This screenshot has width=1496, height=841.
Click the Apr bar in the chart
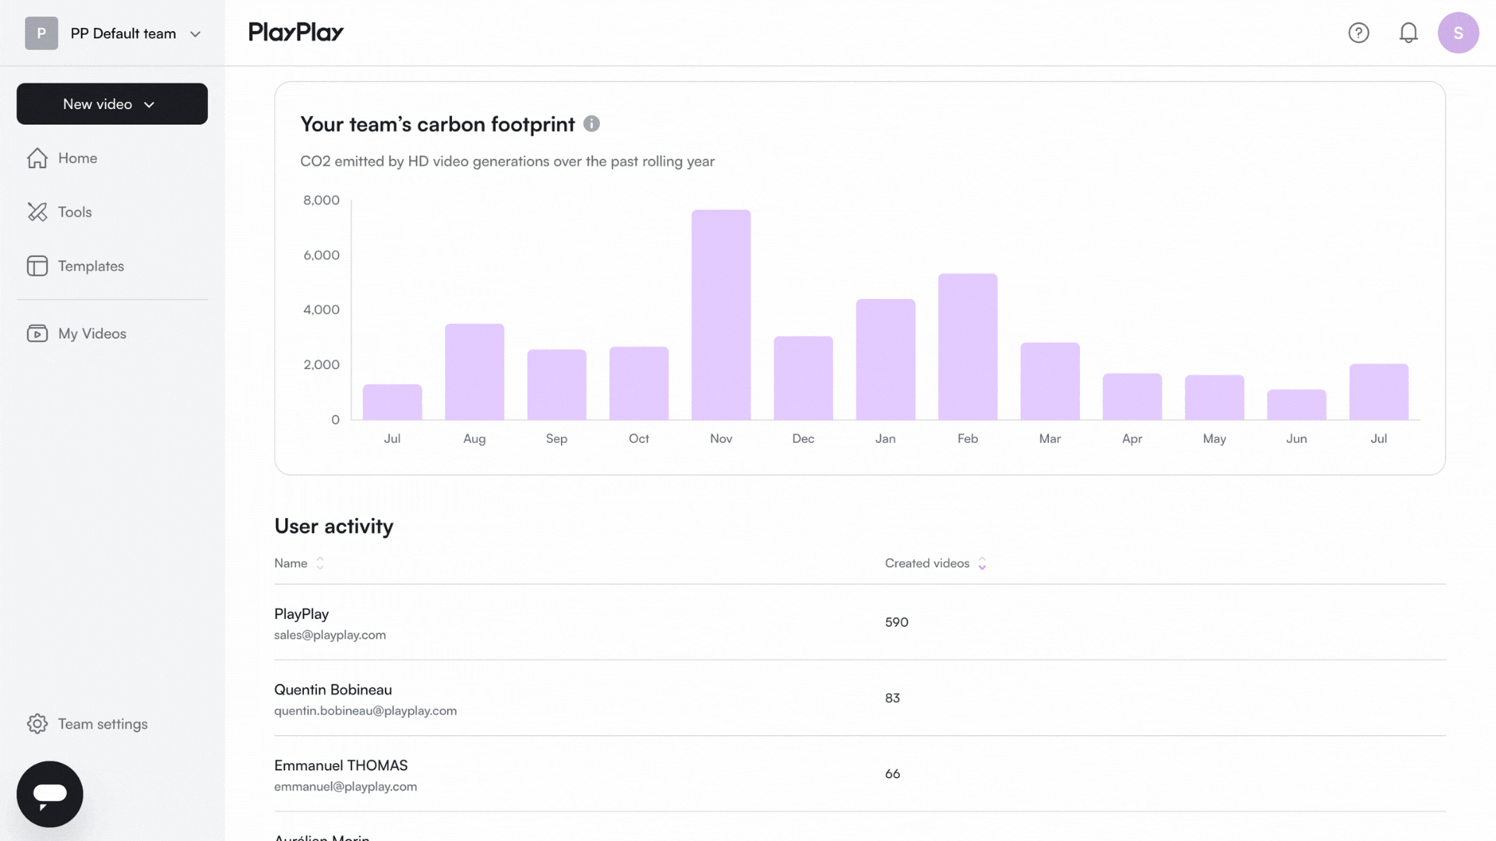[1132, 396]
